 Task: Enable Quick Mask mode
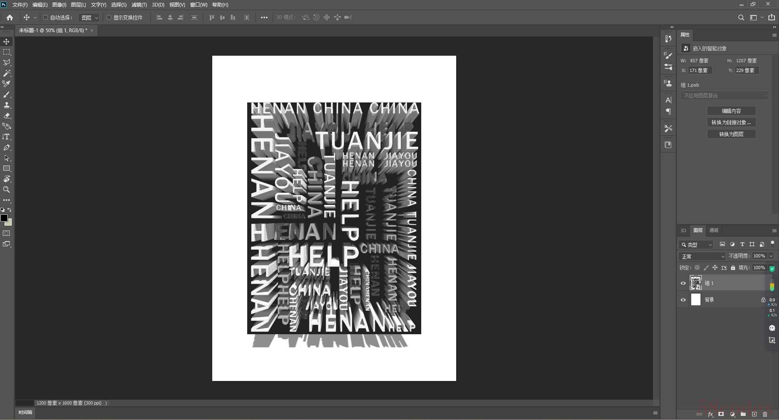tap(7, 233)
